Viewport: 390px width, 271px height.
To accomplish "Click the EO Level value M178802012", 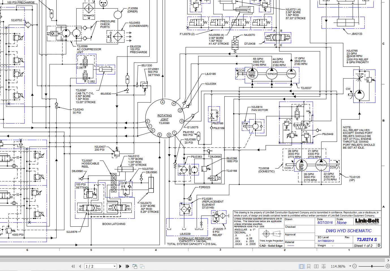I will click(326, 241).
